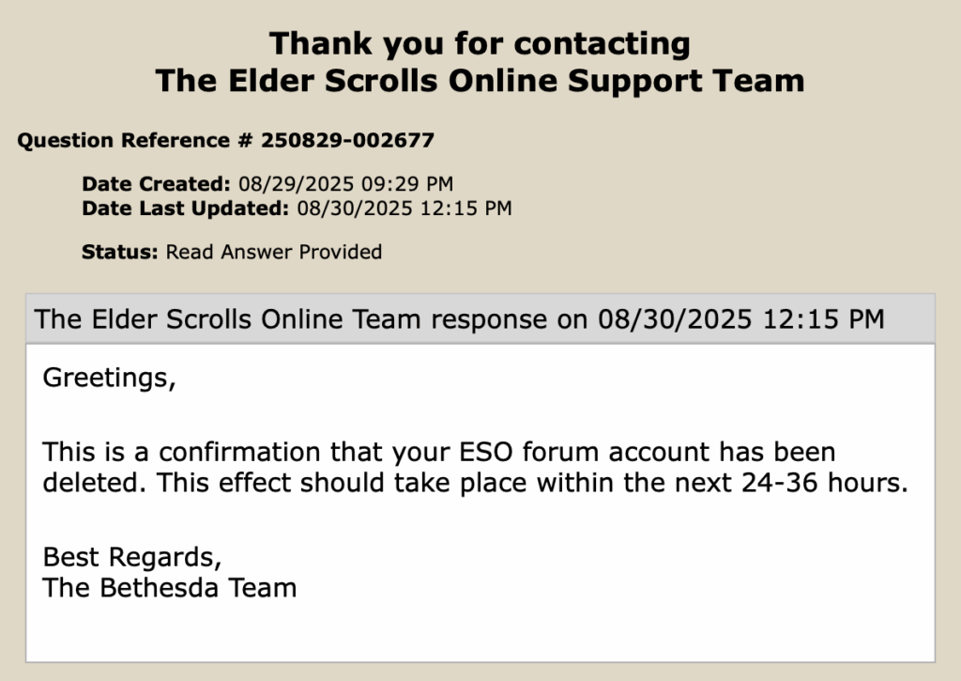Click the "Status:" label
The width and height of the screenshot is (961, 681).
[x=120, y=252]
